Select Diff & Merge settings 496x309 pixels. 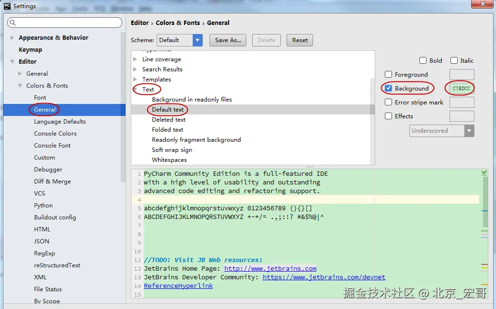coord(53,182)
